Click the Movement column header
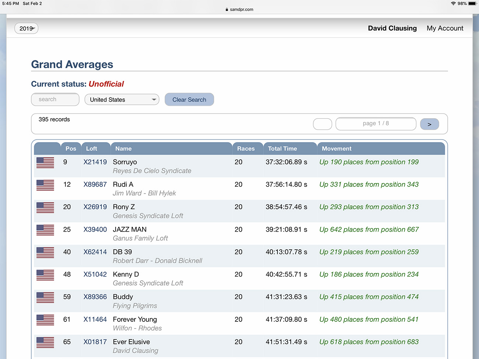Viewport: 479px width, 359px height. [x=336, y=149]
